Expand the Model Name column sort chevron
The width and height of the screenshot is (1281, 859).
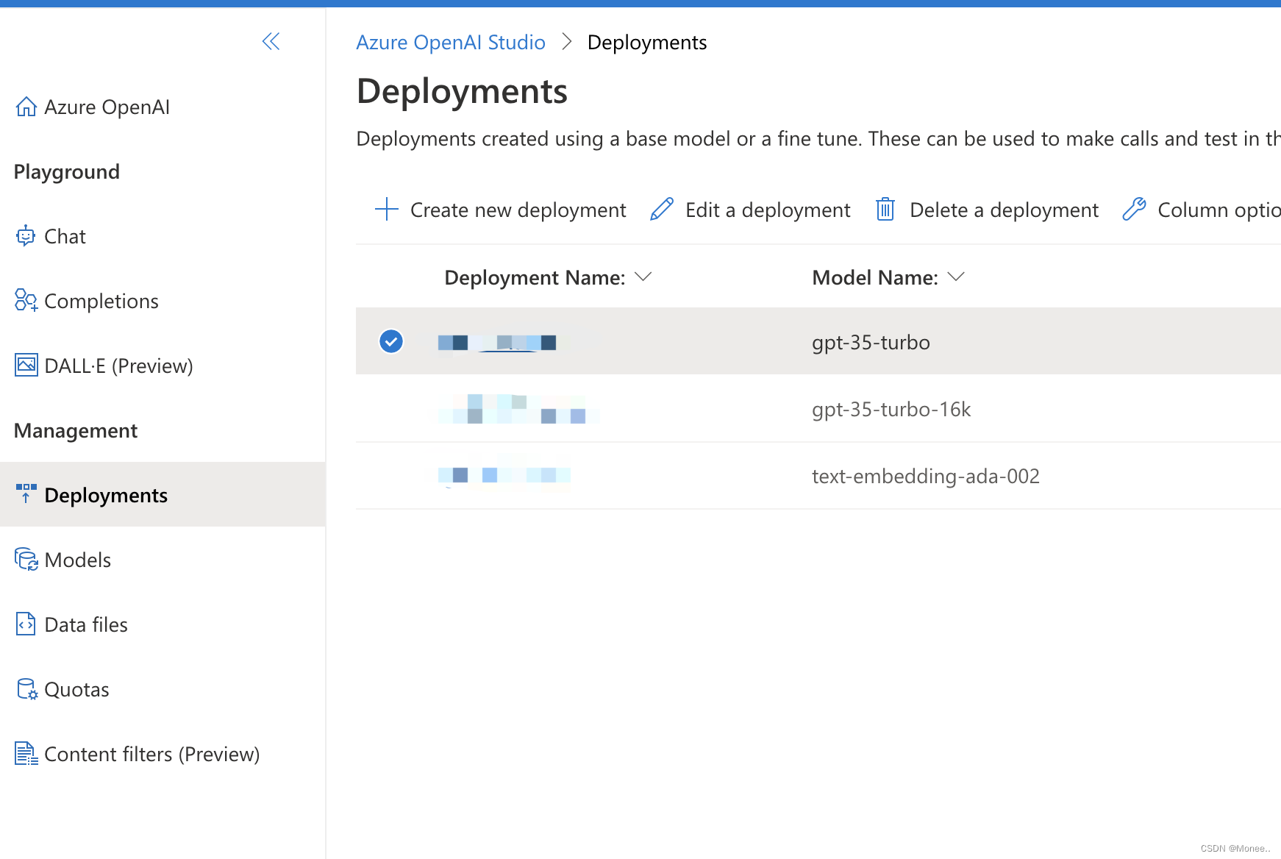[956, 277]
